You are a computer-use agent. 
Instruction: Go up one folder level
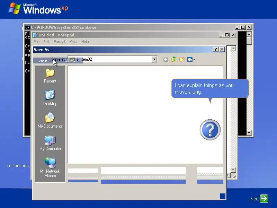tap(174, 59)
